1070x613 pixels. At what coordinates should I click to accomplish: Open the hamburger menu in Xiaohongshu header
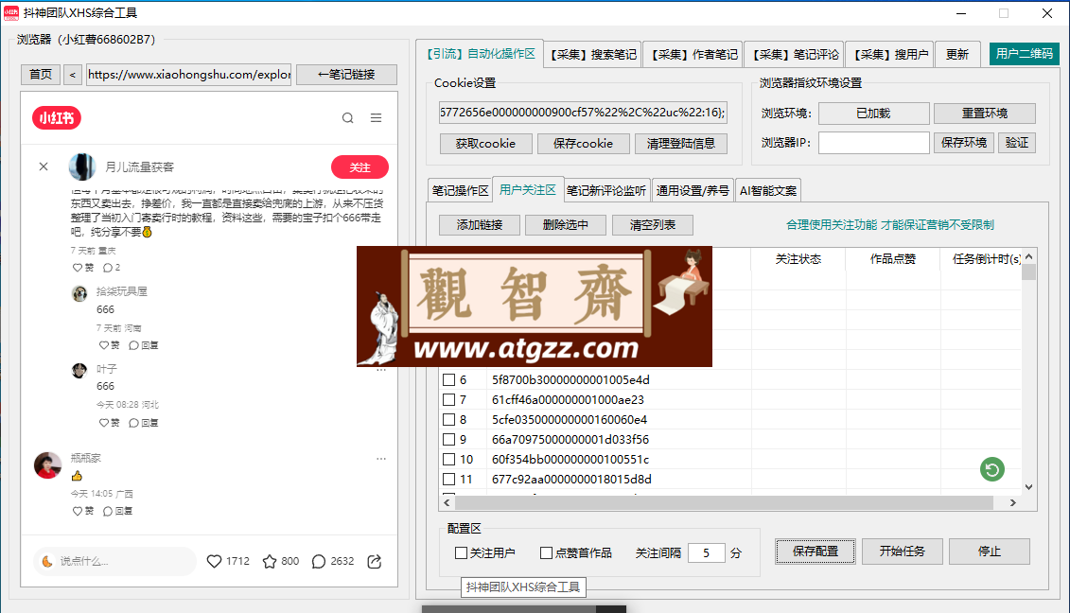(x=376, y=118)
